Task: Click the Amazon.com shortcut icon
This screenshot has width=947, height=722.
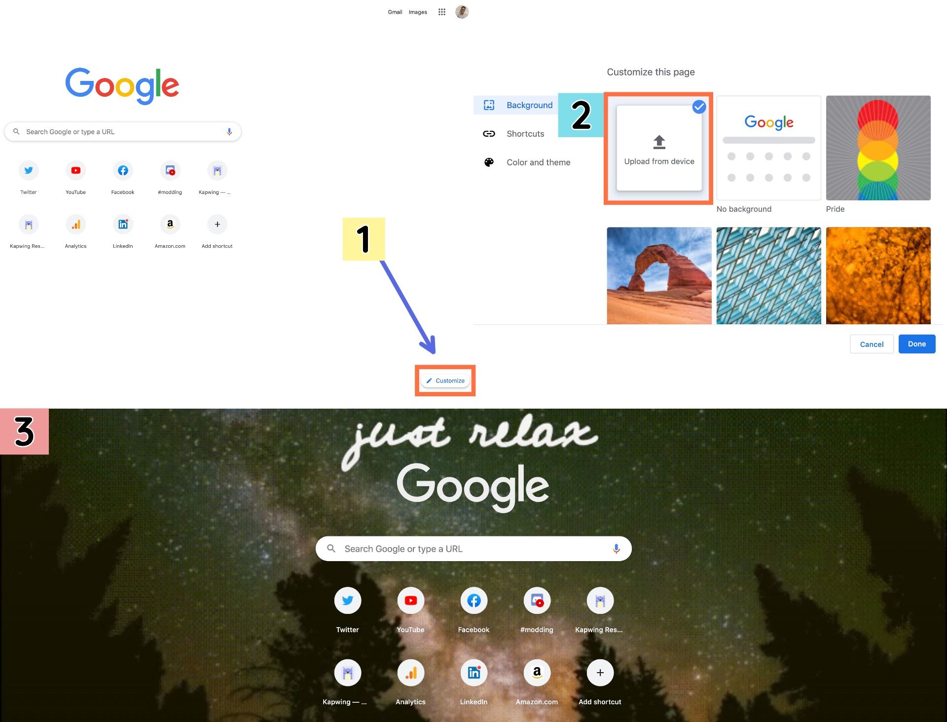Action: (x=170, y=224)
